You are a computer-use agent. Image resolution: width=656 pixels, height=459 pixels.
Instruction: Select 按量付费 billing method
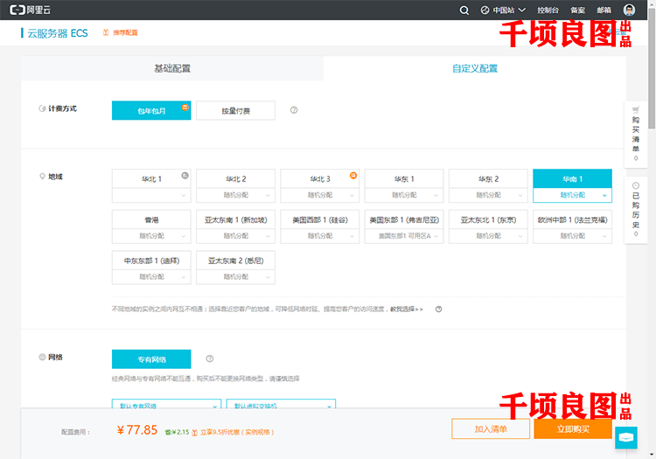click(x=235, y=110)
